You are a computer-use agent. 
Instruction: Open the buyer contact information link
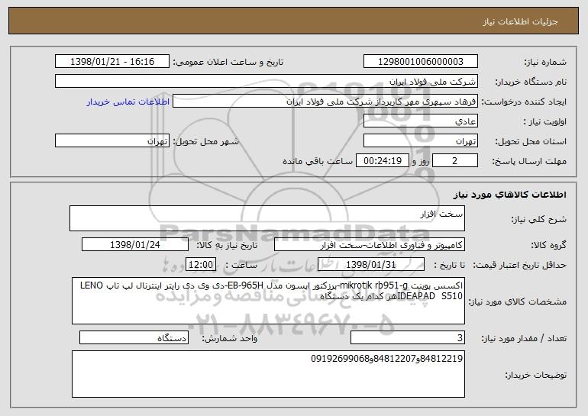(x=128, y=102)
